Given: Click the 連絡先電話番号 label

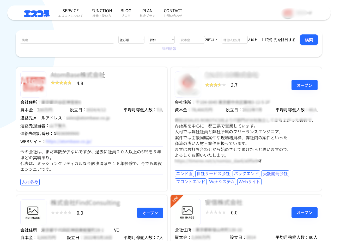Looking at the screenshot, I should 37,134.
